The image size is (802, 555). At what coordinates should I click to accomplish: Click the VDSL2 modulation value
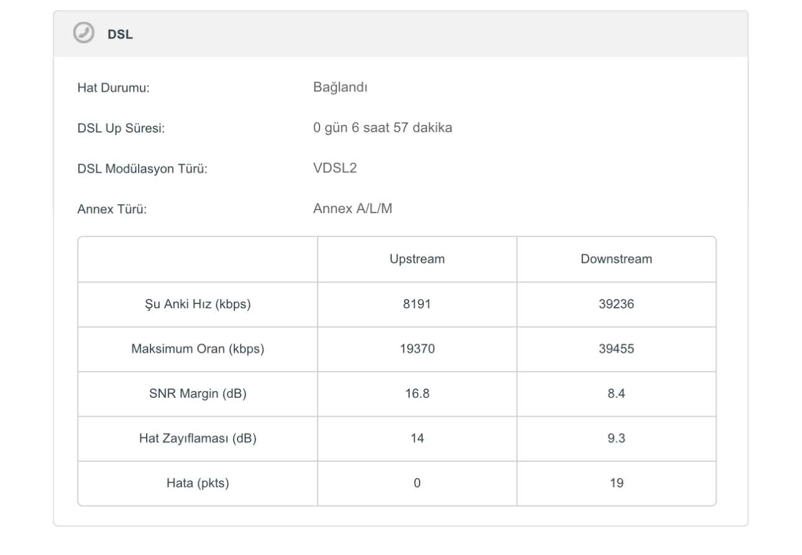point(335,168)
